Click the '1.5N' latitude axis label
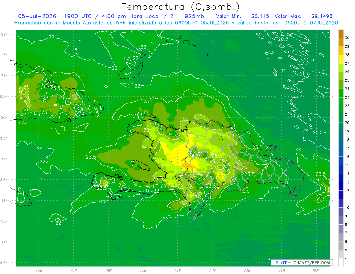The width and height of the screenshot is (355, 274). click(x=4, y=55)
